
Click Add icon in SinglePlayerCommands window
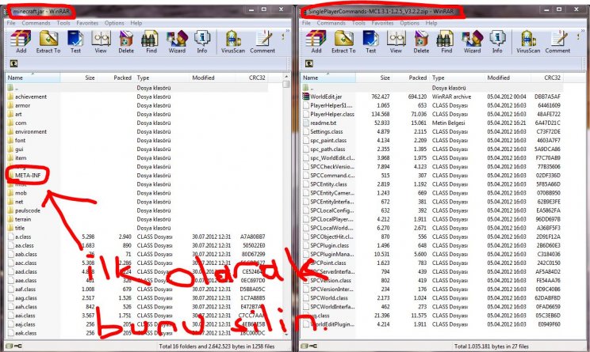click(x=316, y=42)
